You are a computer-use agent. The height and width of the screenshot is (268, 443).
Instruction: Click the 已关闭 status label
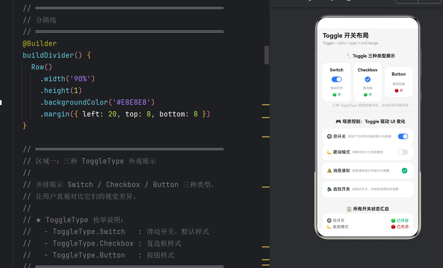click(403, 227)
